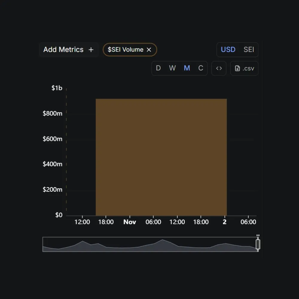Click the $600m axis label
The width and height of the screenshot is (299, 299).
pyautogui.click(x=52, y=139)
